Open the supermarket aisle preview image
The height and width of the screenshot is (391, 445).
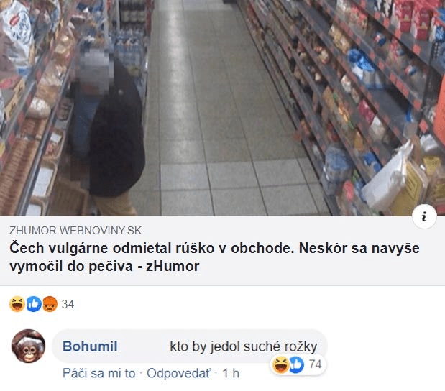pyautogui.click(x=223, y=108)
